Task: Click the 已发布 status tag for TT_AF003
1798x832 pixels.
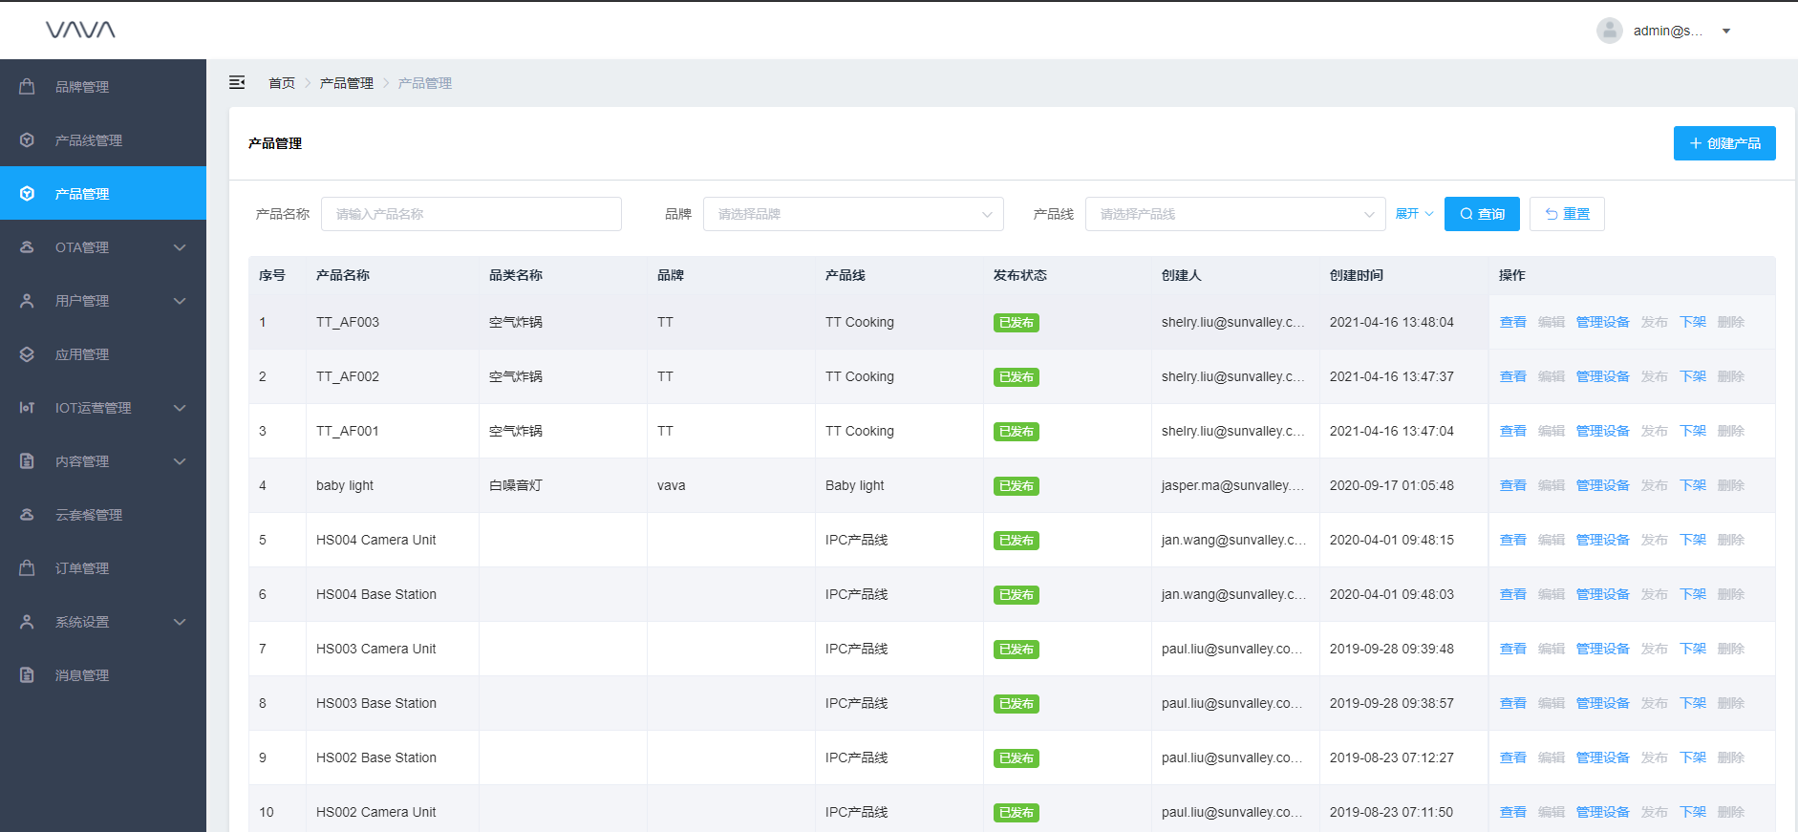Action: (x=1017, y=323)
